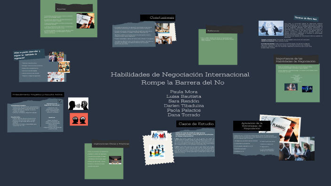Click Aplicación de la Estrategias de Negociación title
331x186 pixels.
coord(252,126)
